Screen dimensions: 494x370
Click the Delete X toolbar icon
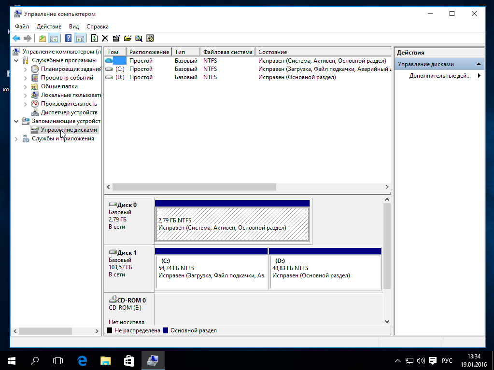(105, 39)
